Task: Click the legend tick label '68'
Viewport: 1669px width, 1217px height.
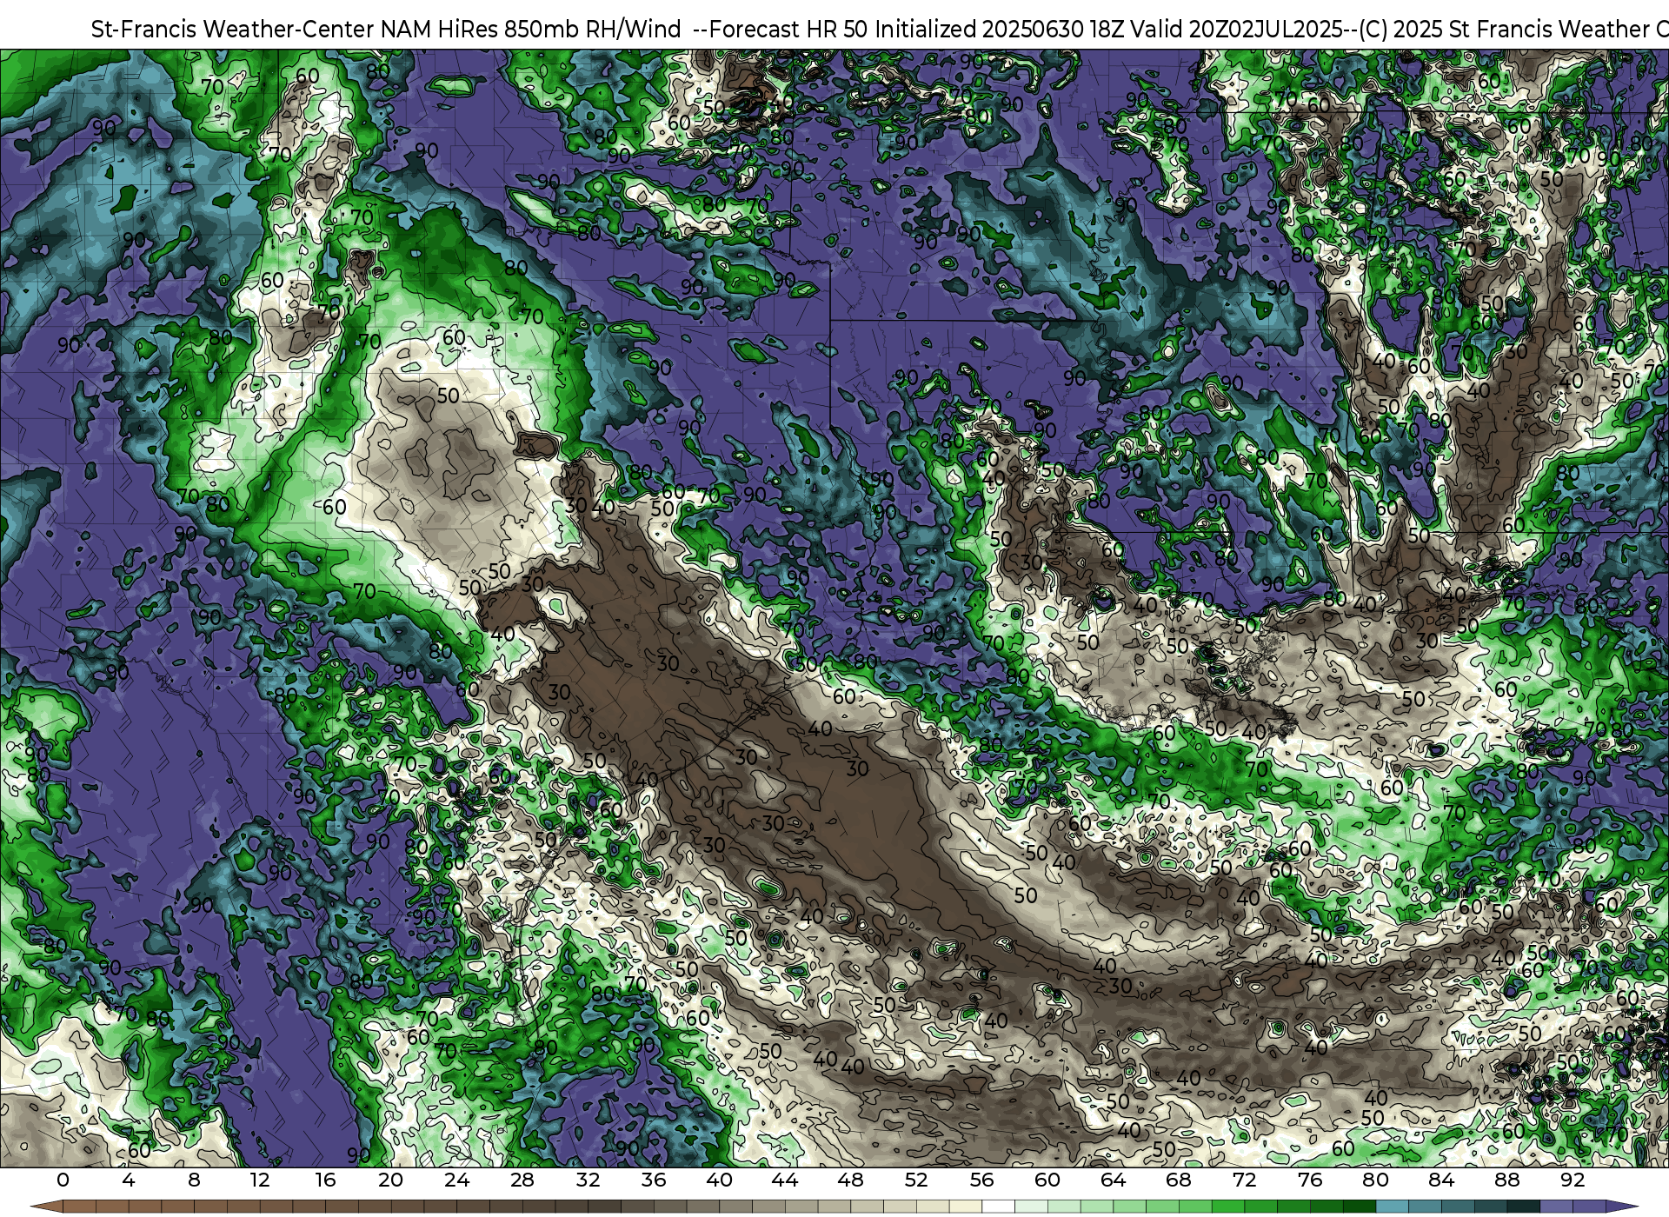Action: [1179, 1180]
